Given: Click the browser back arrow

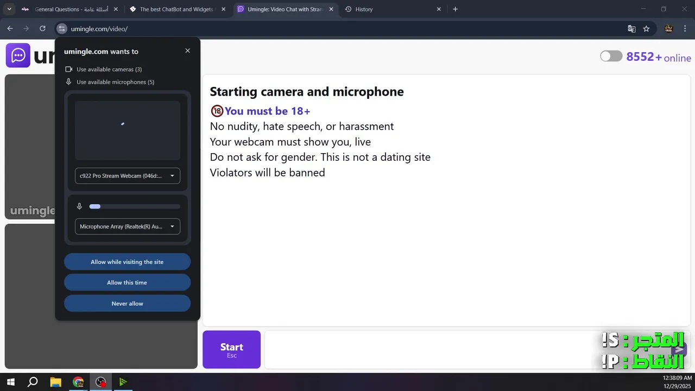Looking at the screenshot, I should (x=10, y=29).
